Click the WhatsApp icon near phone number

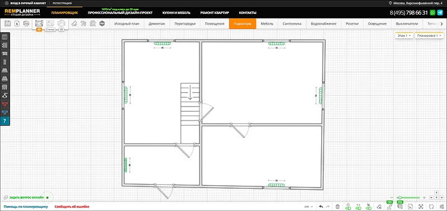coord(433,12)
